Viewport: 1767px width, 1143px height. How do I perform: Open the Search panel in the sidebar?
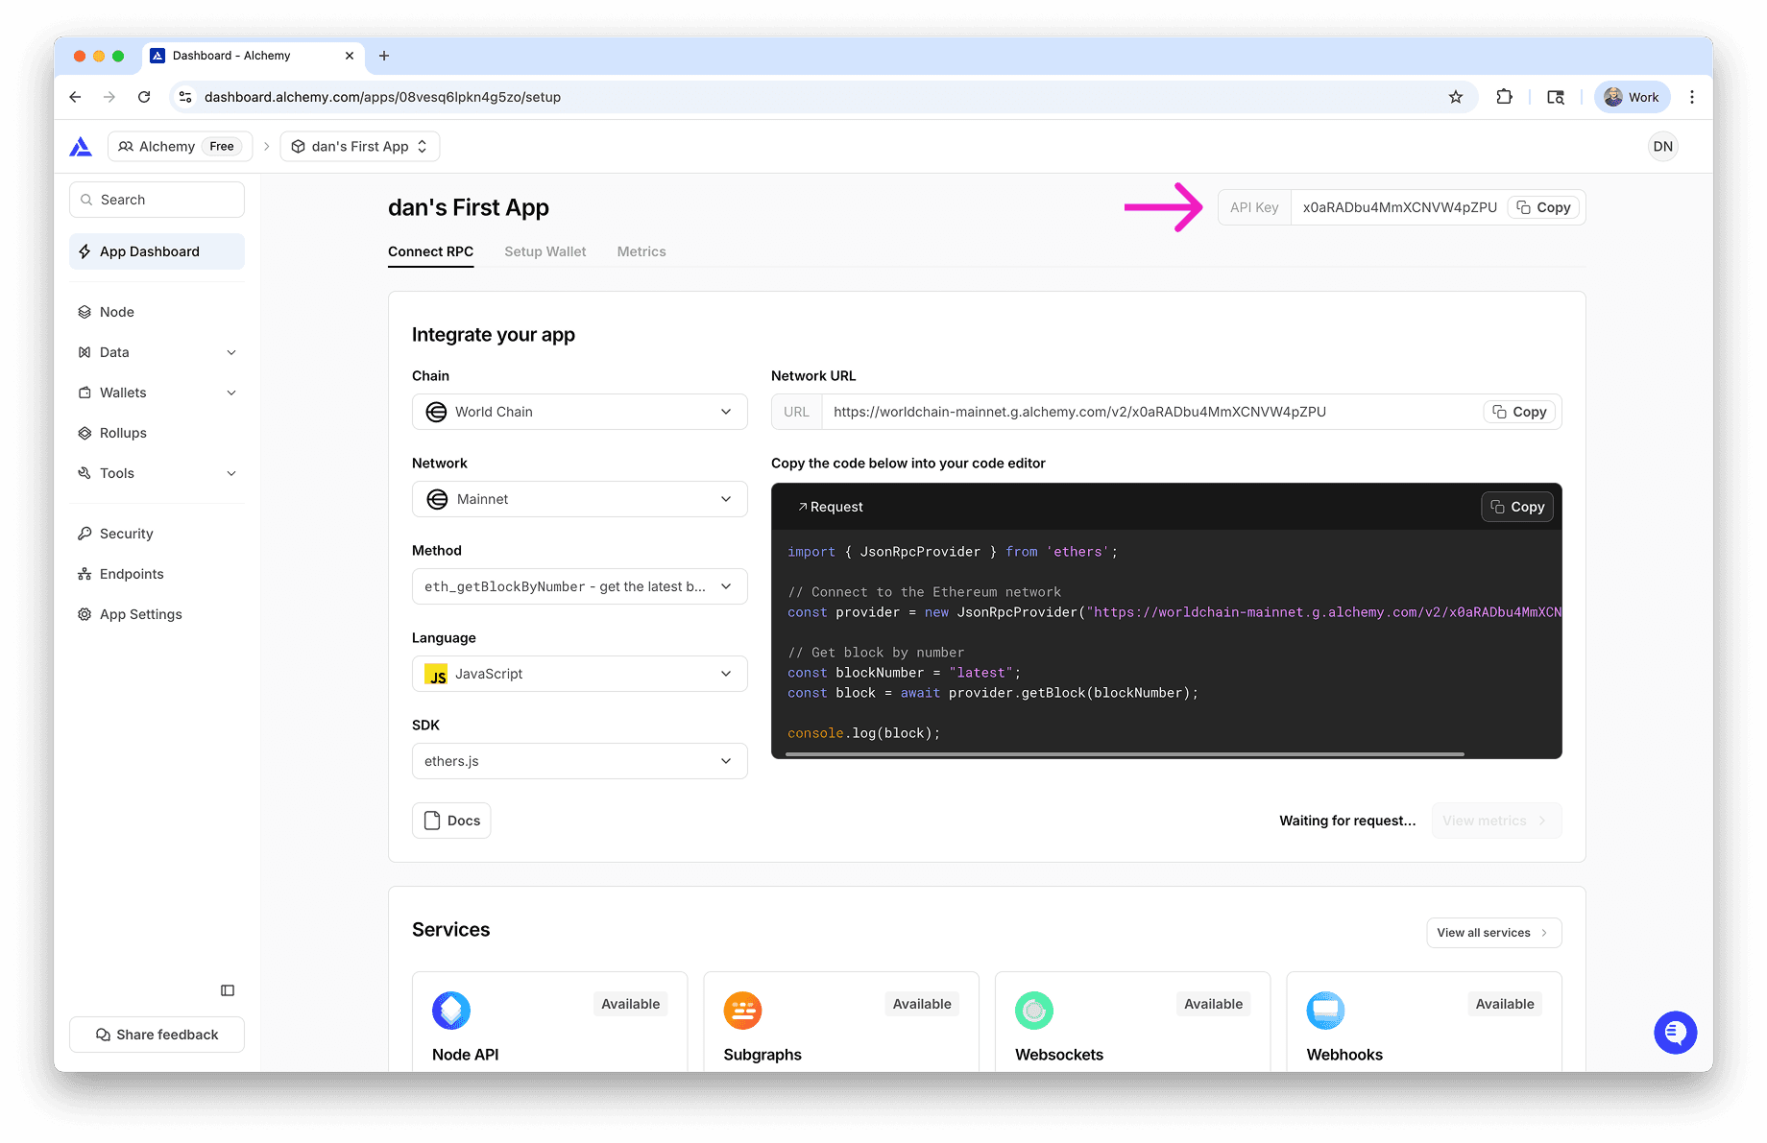(x=156, y=199)
